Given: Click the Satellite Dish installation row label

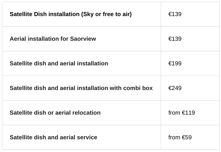Looking at the screenshot, I should pyautogui.click(x=70, y=14).
